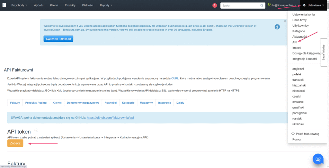Switch language to polski
Viewport: 329px width, 168px height.
(297, 74)
